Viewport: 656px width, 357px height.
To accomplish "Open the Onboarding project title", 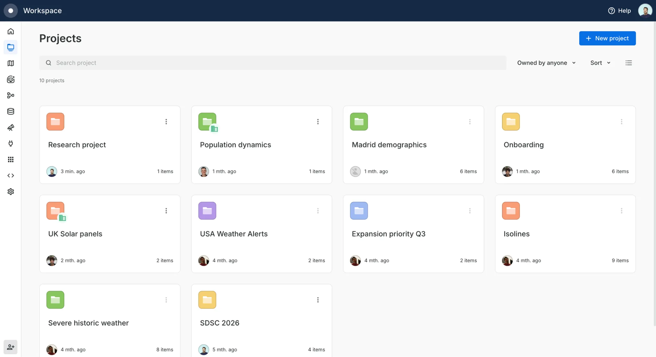I will (523, 145).
